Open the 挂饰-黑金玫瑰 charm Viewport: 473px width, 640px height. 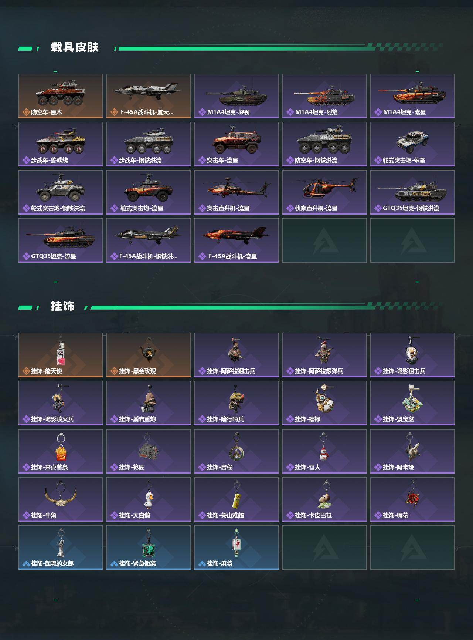pos(149,355)
